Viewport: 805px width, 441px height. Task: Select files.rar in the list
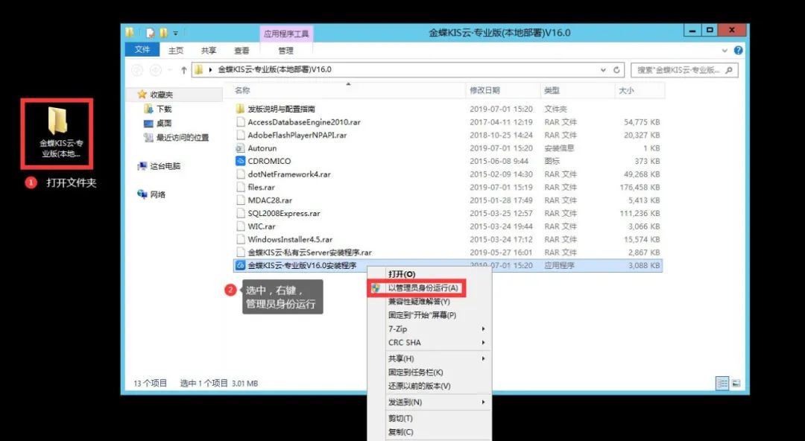261,188
